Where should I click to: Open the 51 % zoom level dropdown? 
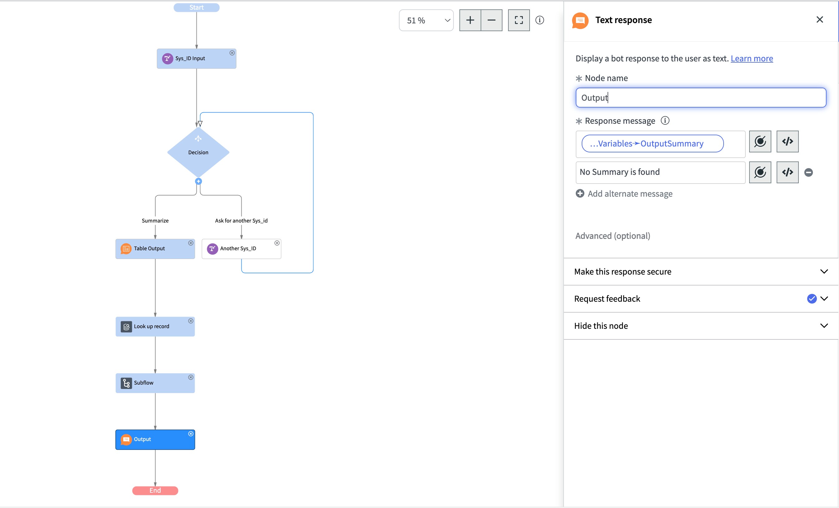tap(426, 21)
